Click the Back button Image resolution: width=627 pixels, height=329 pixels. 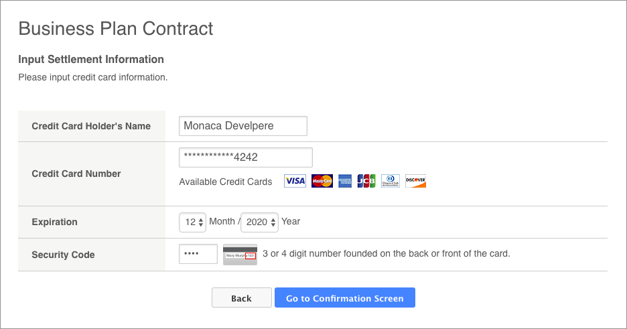pyautogui.click(x=242, y=298)
